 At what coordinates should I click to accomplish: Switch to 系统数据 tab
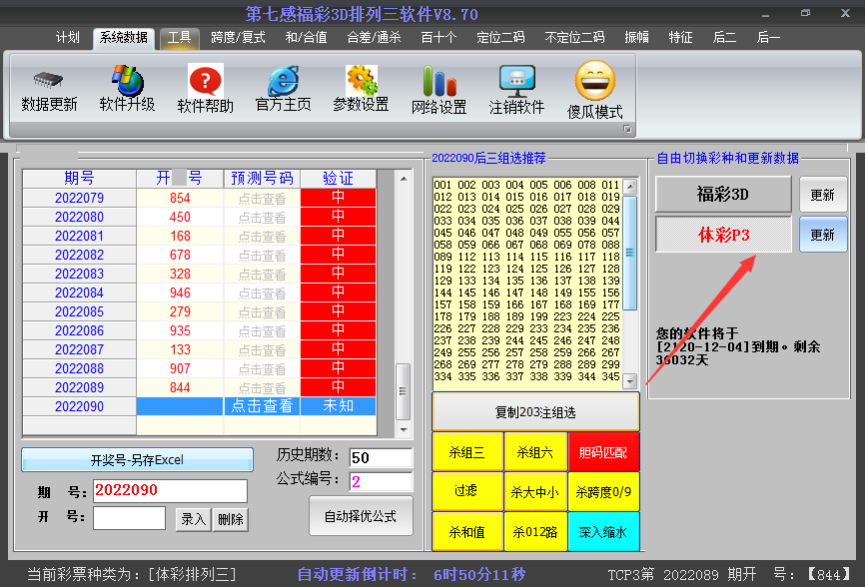124,38
